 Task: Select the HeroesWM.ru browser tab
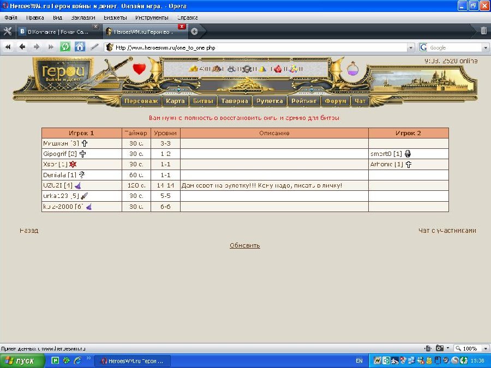pyautogui.click(x=144, y=32)
